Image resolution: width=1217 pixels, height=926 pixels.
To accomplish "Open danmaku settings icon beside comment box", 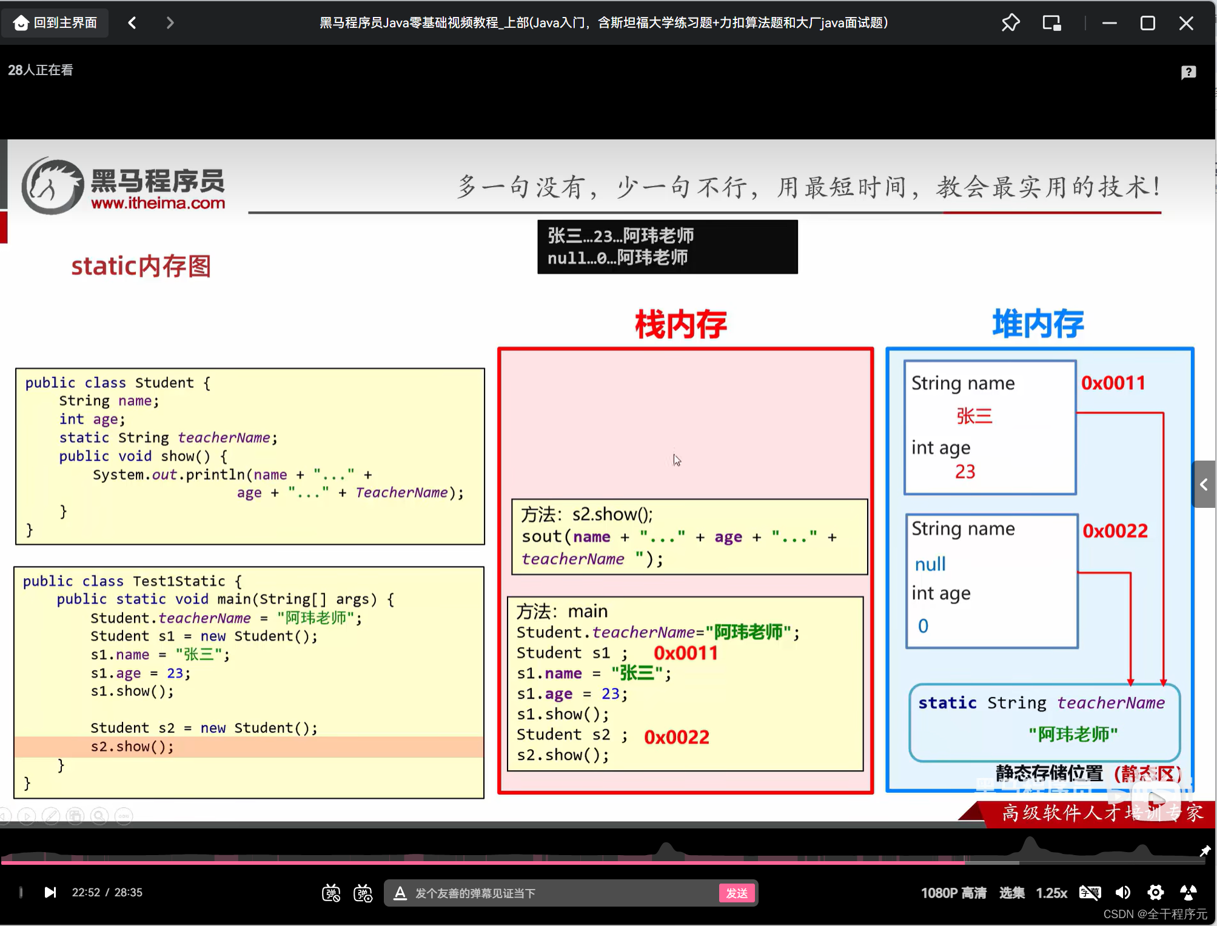I will tap(363, 892).
